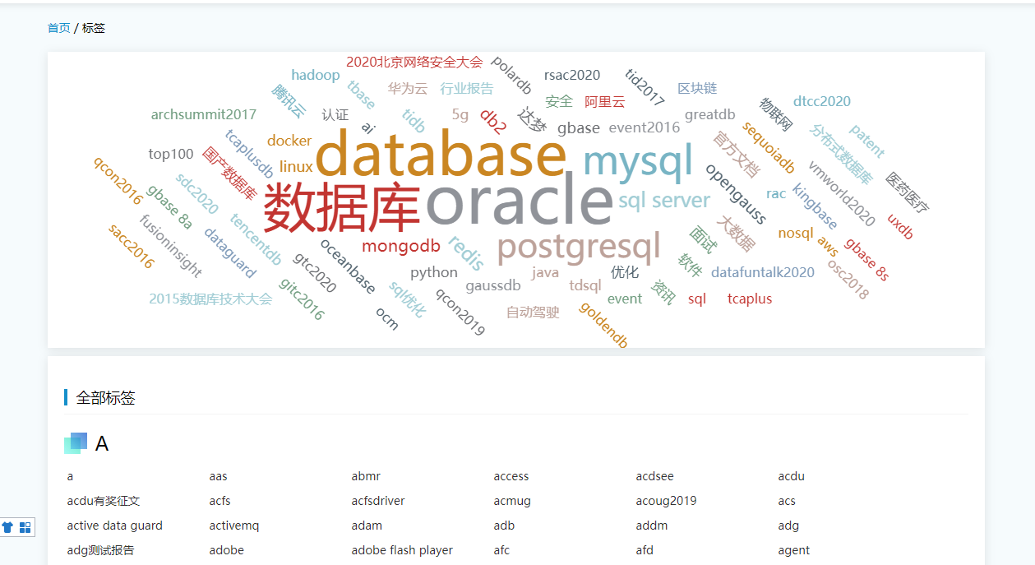Select the 'event2016' word cloud tag
Image resolution: width=1035 pixels, height=565 pixels.
coord(645,127)
